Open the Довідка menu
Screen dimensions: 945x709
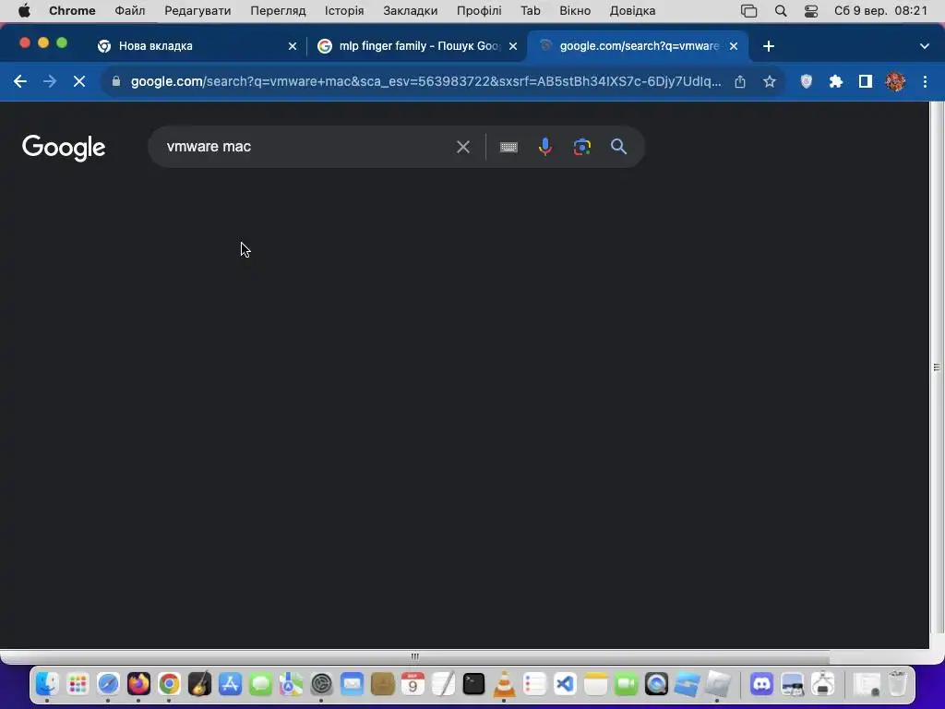click(632, 11)
